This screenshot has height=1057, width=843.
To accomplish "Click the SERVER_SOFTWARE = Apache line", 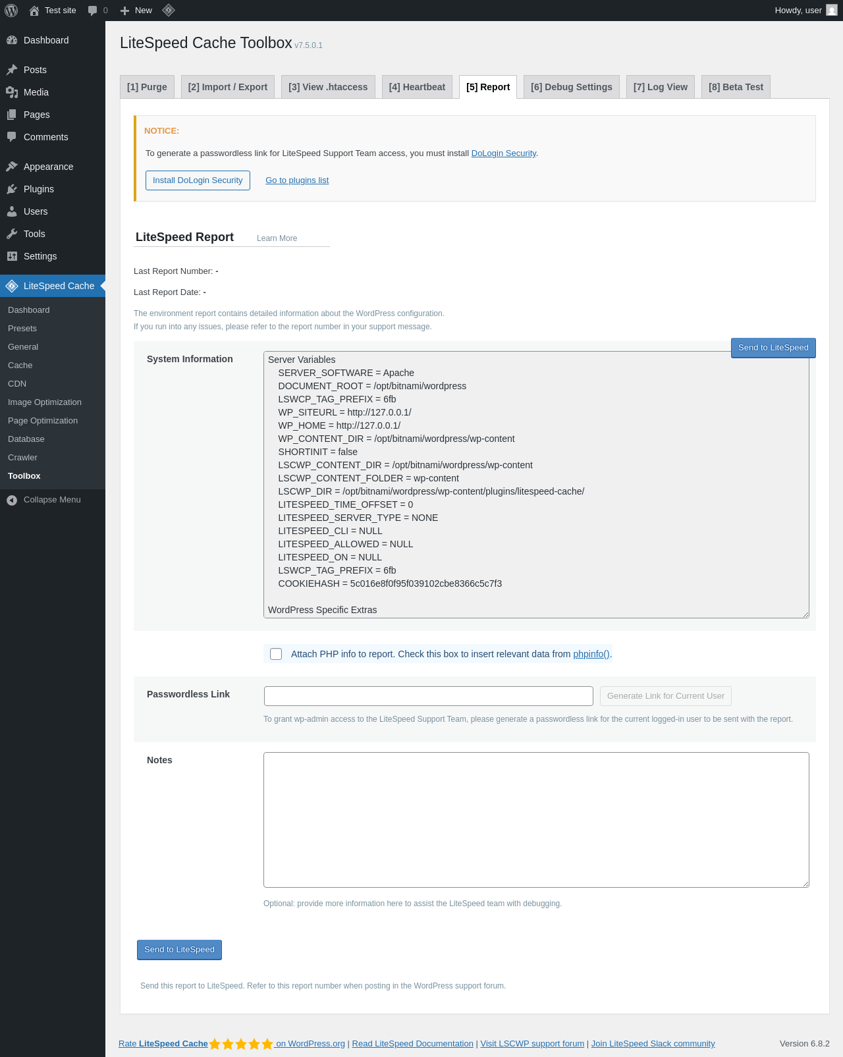I will pos(346,373).
